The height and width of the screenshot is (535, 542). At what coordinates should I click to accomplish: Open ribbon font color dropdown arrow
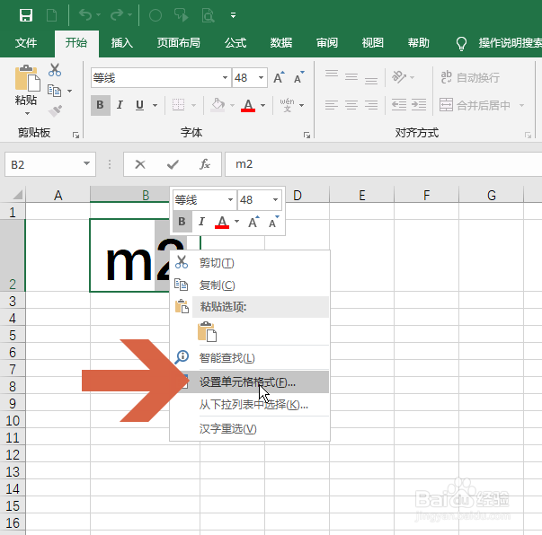[x=263, y=105]
